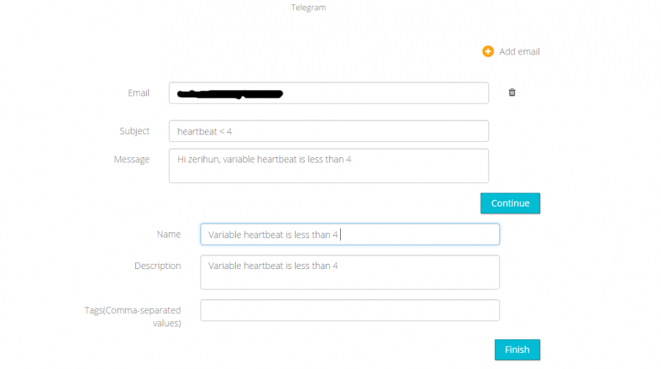Viewport: 661px width, 369px height.
Task: Click the orange plus Add email icon
Action: pyautogui.click(x=488, y=51)
